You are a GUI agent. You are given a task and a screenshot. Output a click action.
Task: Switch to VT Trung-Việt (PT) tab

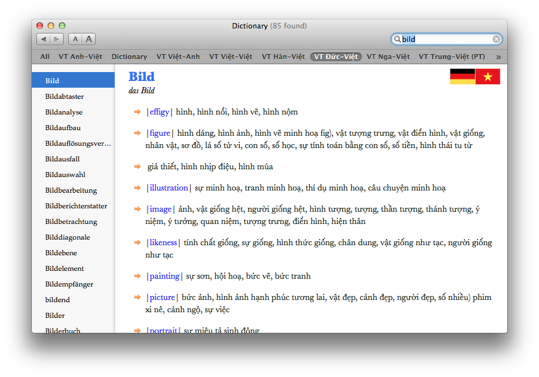click(x=452, y=56)
